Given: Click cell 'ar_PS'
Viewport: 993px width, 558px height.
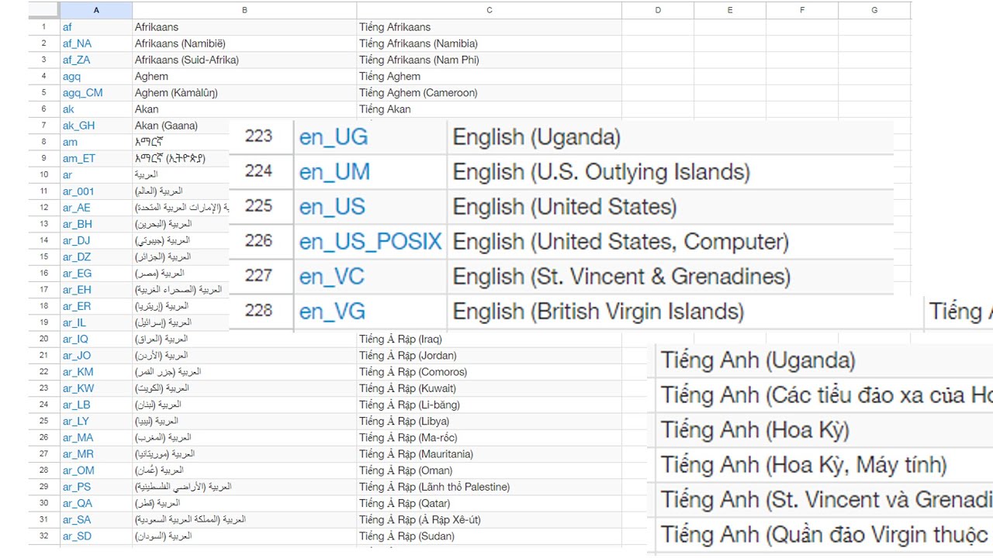Looking at the screenshot, I should click(96, 487).
